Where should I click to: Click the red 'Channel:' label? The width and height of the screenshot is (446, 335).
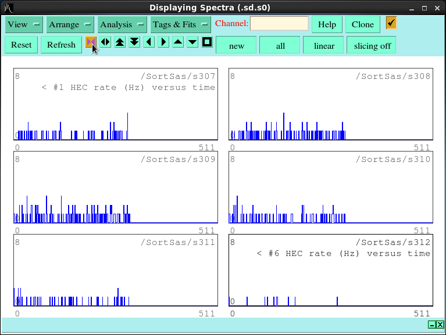[x=231, y=24]
